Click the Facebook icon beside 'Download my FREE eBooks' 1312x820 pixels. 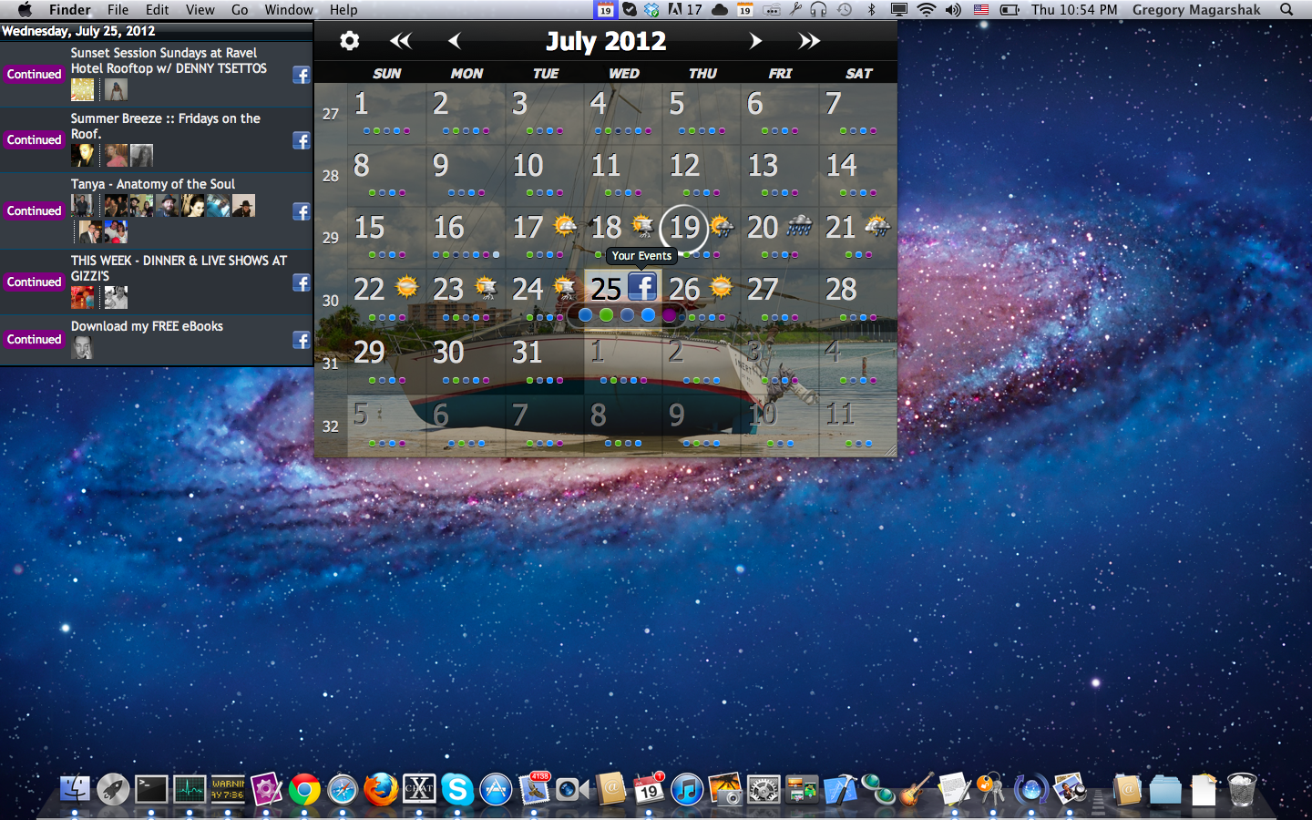(x=301, y=340)
